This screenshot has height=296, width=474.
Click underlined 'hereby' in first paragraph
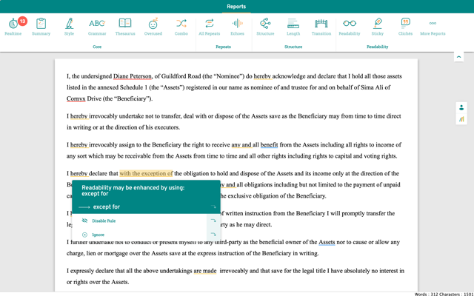point(262,76)
